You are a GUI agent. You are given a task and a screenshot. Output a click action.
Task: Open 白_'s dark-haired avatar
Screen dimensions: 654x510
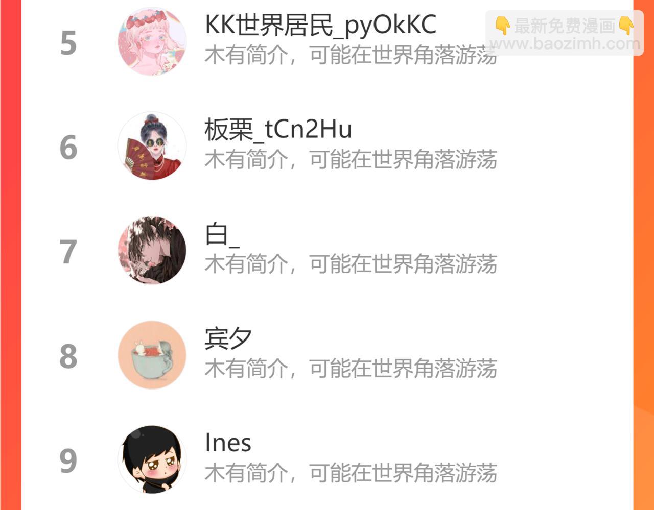(152, 250)
